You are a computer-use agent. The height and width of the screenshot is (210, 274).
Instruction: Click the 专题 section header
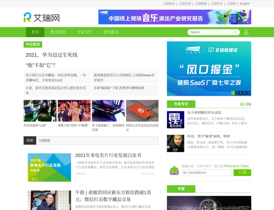(x=181, y=189)
